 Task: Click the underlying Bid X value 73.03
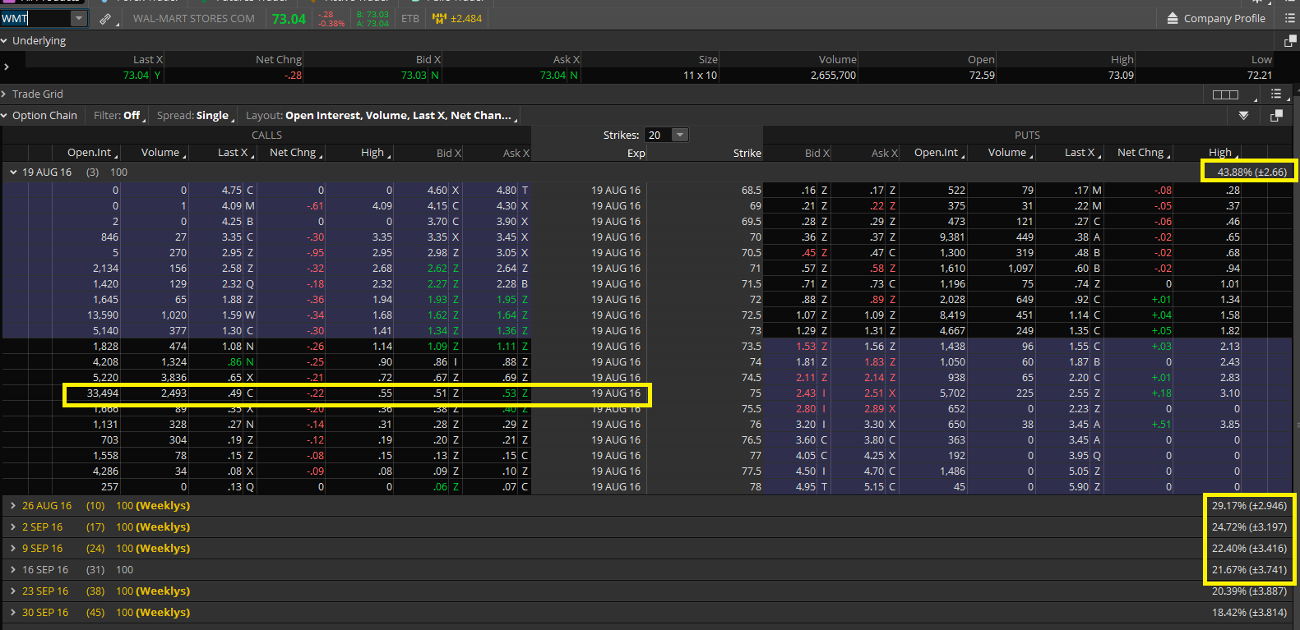(414, 76)
